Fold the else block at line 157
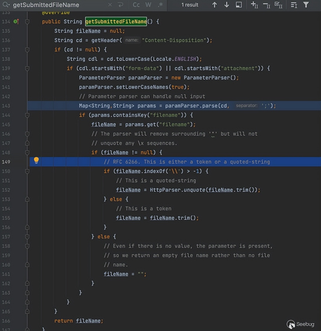 coord(27,237)
